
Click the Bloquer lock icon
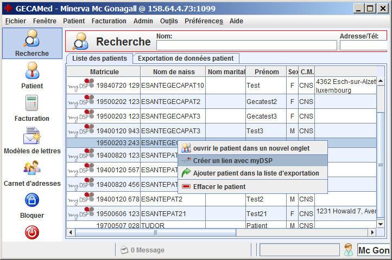click(31, 201)
